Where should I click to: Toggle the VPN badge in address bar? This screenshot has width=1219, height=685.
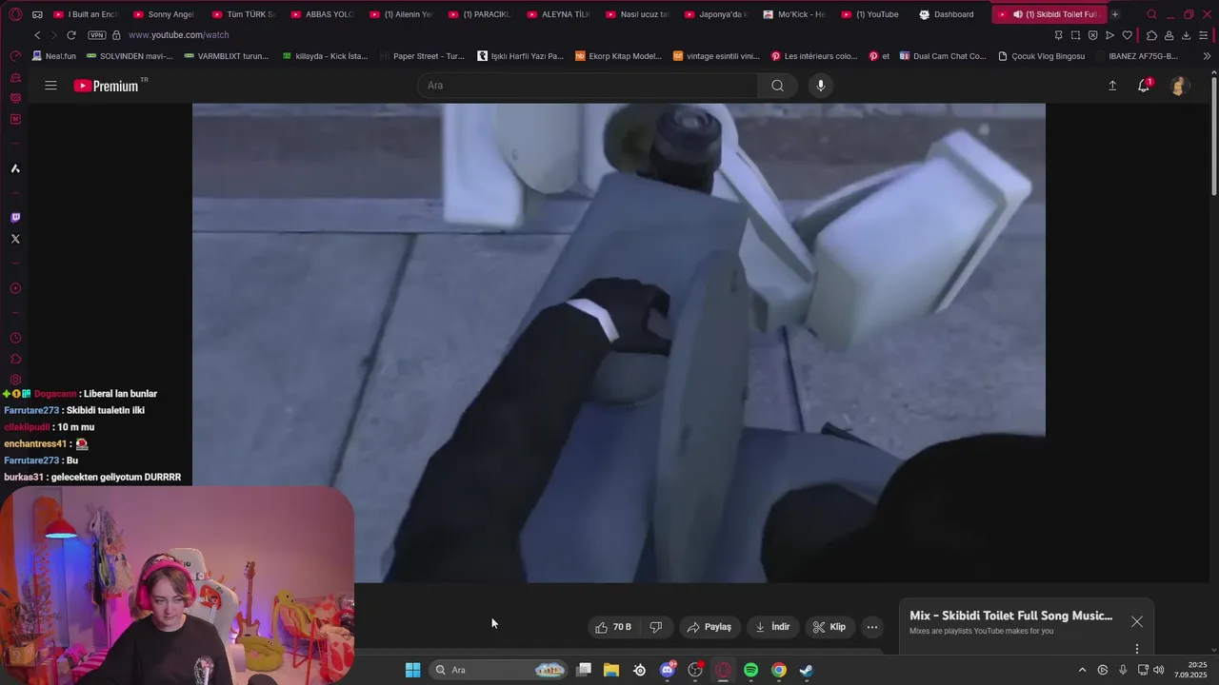click(96, 35)
